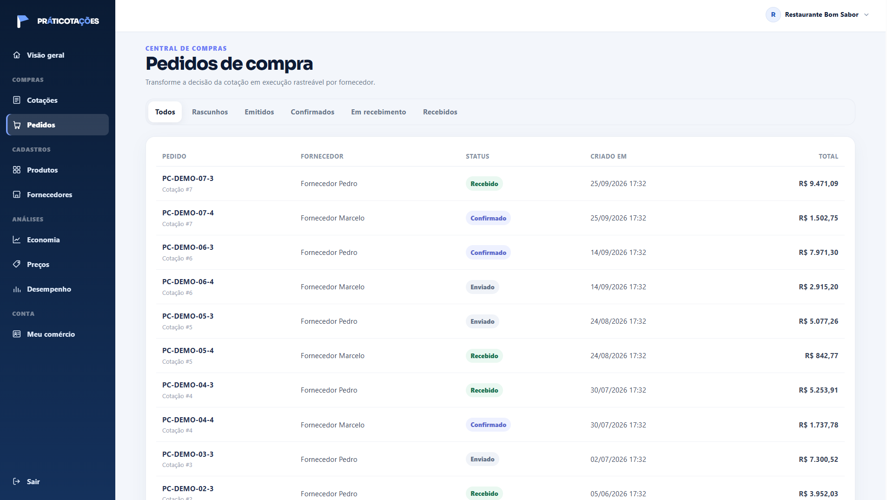
Task: Click Recebido badge of PC-DEMO-05-4
Action: 484,356
